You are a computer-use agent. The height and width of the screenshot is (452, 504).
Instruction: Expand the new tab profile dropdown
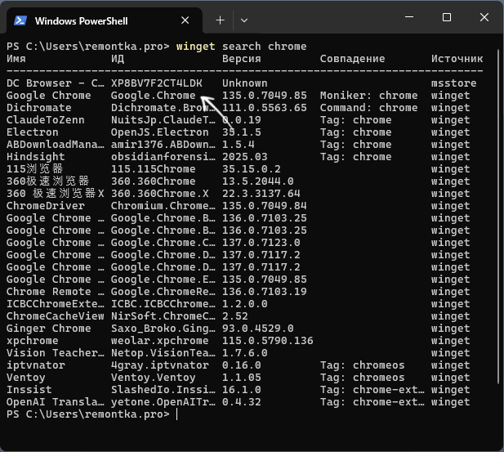pos(244,20)
